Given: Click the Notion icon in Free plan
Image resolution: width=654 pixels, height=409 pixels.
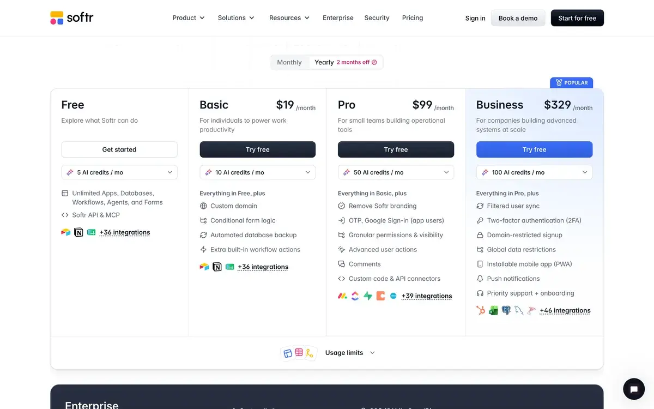Looking at the screenshot, I should point(78,232).
